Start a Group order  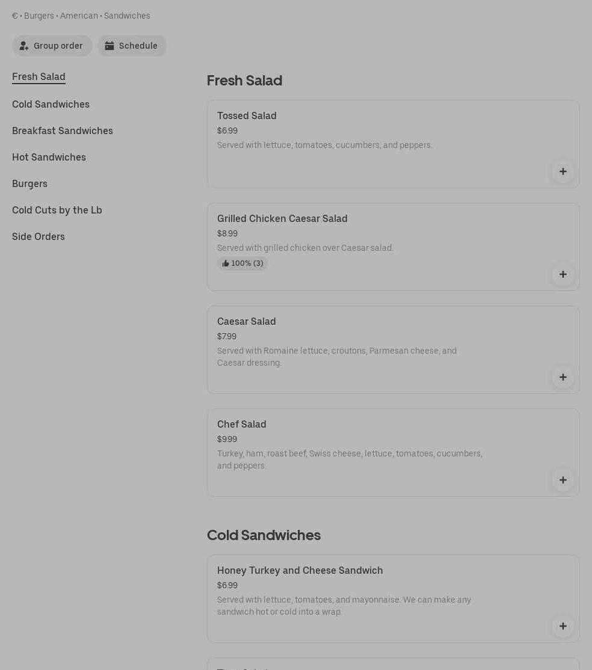click(58, 46)
